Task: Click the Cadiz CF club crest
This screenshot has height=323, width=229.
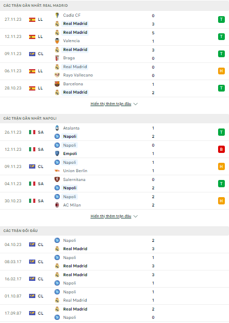Action: point(57,15)
